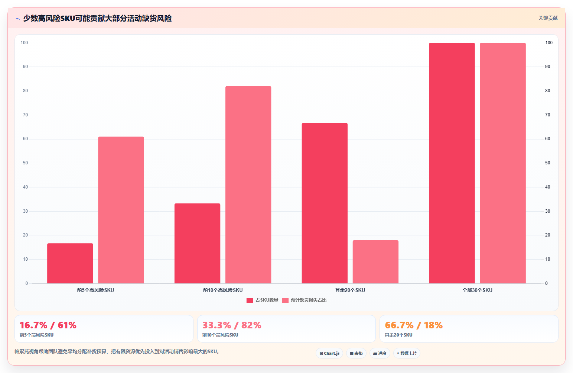Click the footnote text starting '帕累托视角帮助团队'
Image resolution: width=573 pixels, height=373 pixels.
pyautogui.click(x=117, y=351)
